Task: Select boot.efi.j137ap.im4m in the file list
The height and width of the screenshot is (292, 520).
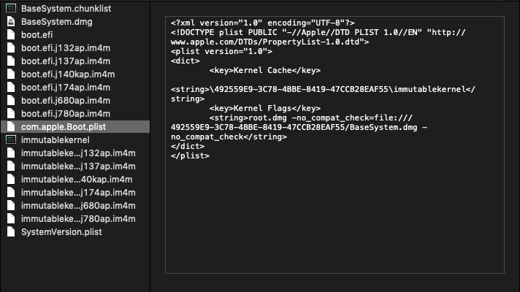Action: tap(75, 61)
